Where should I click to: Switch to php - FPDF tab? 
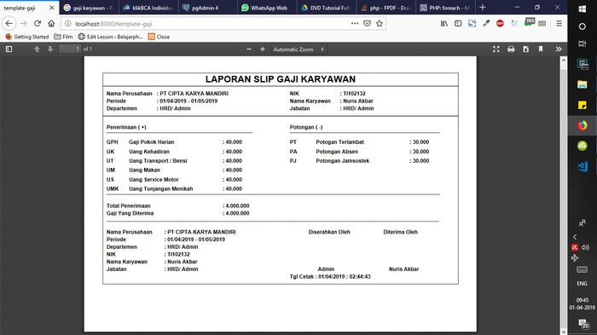pyautogui.click(x=385, y=8)
